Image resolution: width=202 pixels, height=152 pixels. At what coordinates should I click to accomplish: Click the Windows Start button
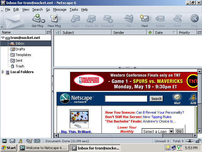click(9, 148)
